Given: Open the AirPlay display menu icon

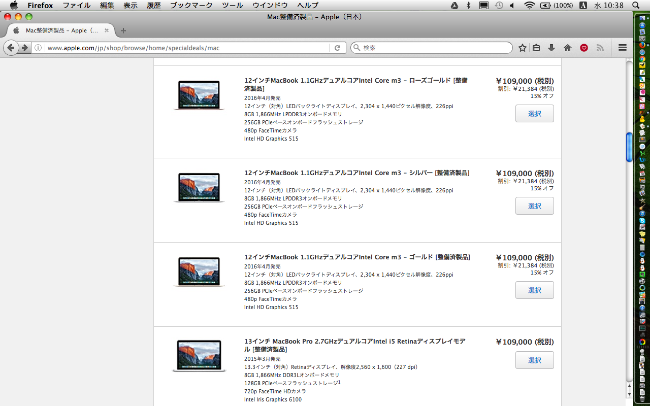Looking at the screenshot, I should [x=484, y=6].
